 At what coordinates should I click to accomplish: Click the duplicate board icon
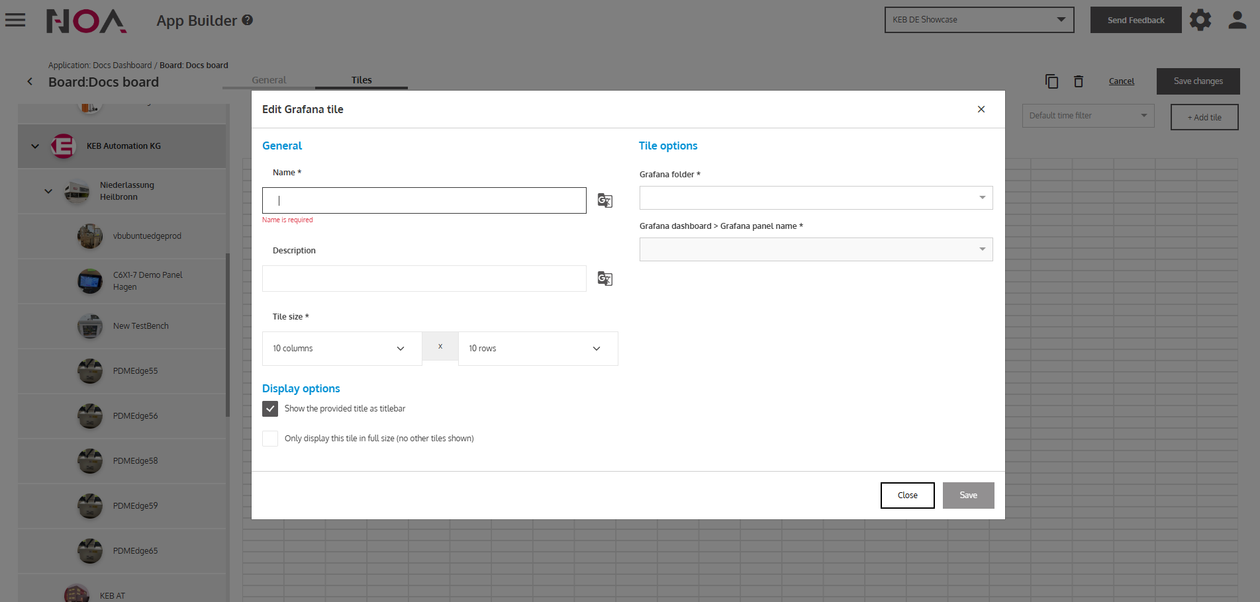[1051, 81]
